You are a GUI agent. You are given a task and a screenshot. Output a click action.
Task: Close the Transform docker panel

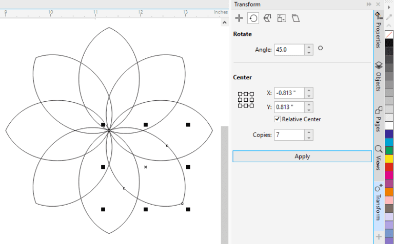pyautogui.click(x=378, y=4)
